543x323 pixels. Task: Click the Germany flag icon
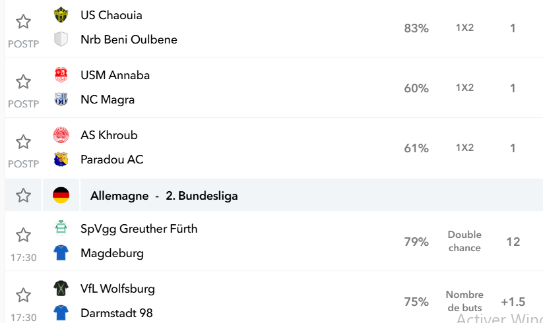[x=61, y=195]
